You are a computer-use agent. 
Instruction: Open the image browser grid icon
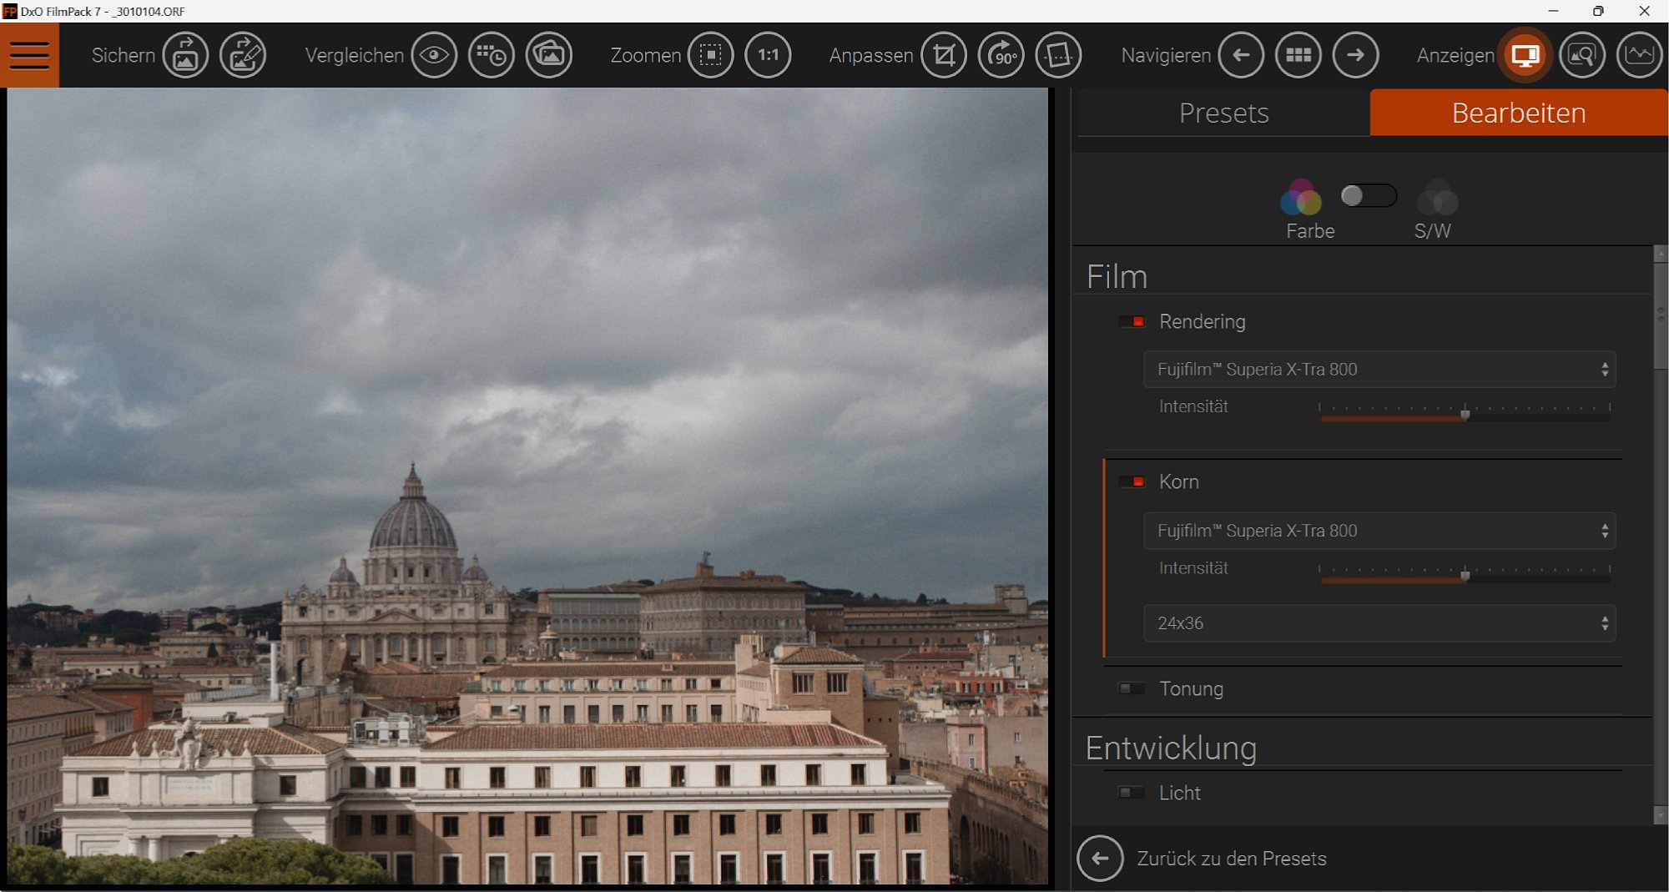click(1298, 55)
